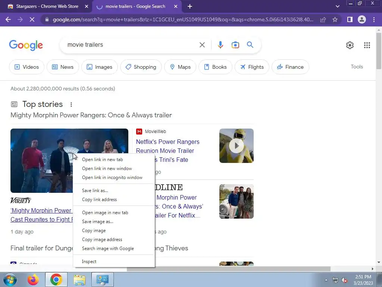Clear the search box with the X

202,45
